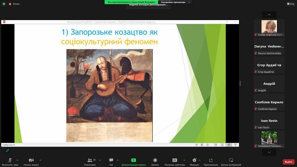
Task: Click previous slide arrow in PowerPoint bar
Action: click(x=196, y=145)
